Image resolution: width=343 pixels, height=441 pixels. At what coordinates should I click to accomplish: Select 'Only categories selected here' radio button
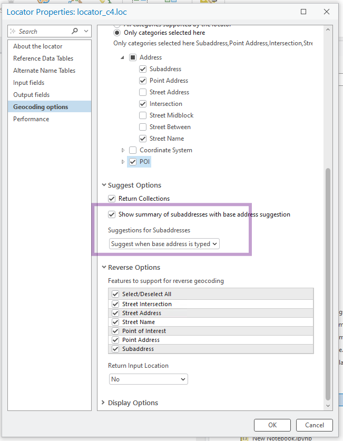point(117,33)
